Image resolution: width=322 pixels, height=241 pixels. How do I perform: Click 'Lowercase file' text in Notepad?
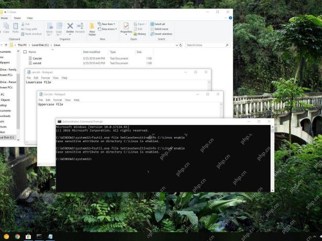coord(38,82)
